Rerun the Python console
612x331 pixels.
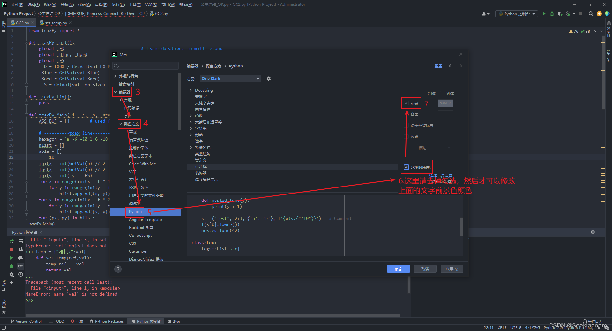11,241
